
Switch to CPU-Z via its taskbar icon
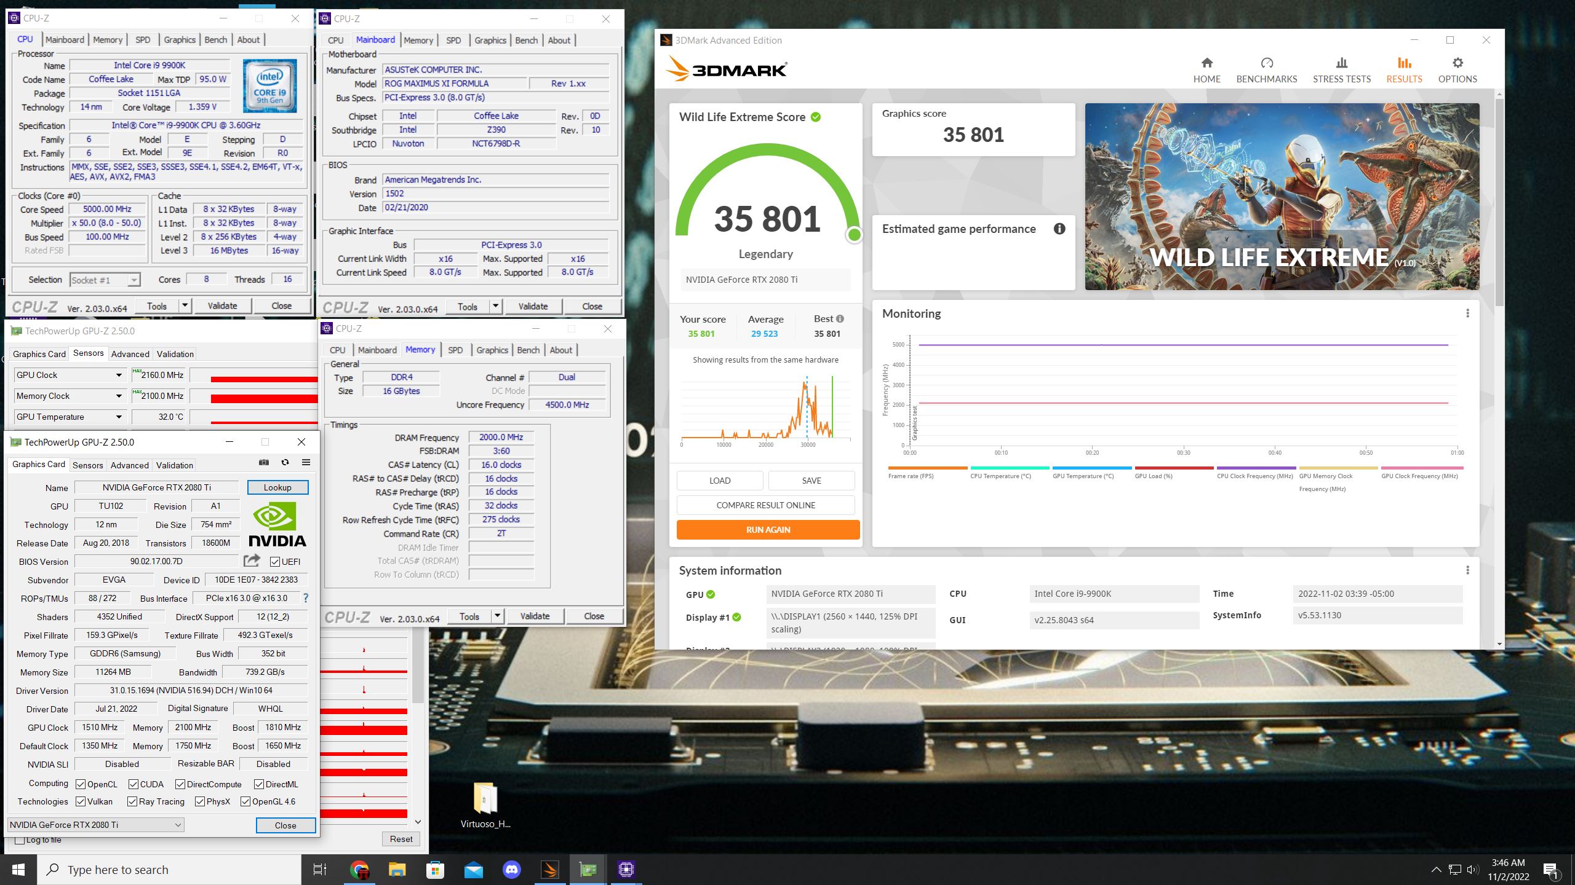pyautogui.click(x=626, y=869)
